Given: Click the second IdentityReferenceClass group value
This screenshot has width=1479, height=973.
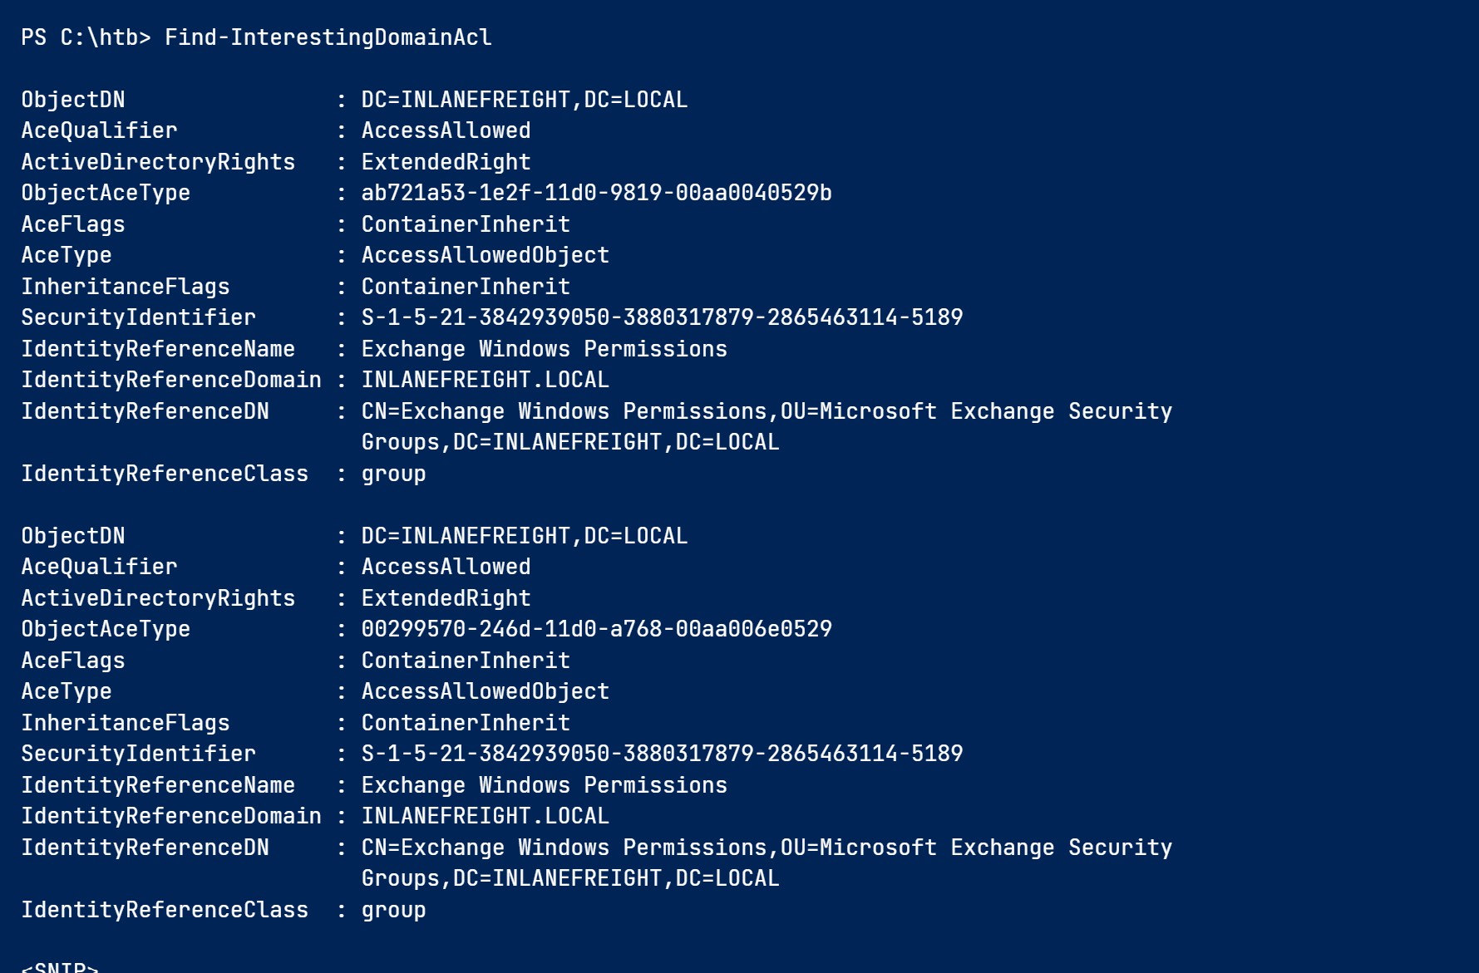Looking at the screenshot, I should coord(393,910).
